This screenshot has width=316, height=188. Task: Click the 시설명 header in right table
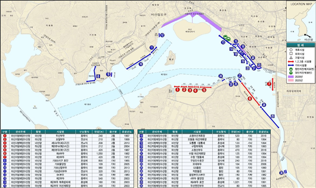pyautogui.click(x=197, y=132)
